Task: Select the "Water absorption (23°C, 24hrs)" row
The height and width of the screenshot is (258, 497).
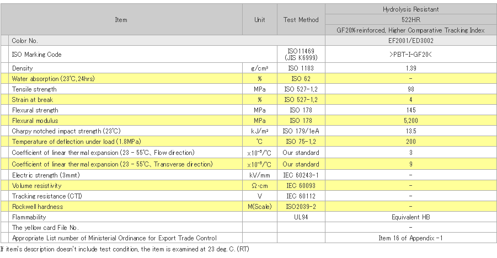Action: [x=53, y=79]
